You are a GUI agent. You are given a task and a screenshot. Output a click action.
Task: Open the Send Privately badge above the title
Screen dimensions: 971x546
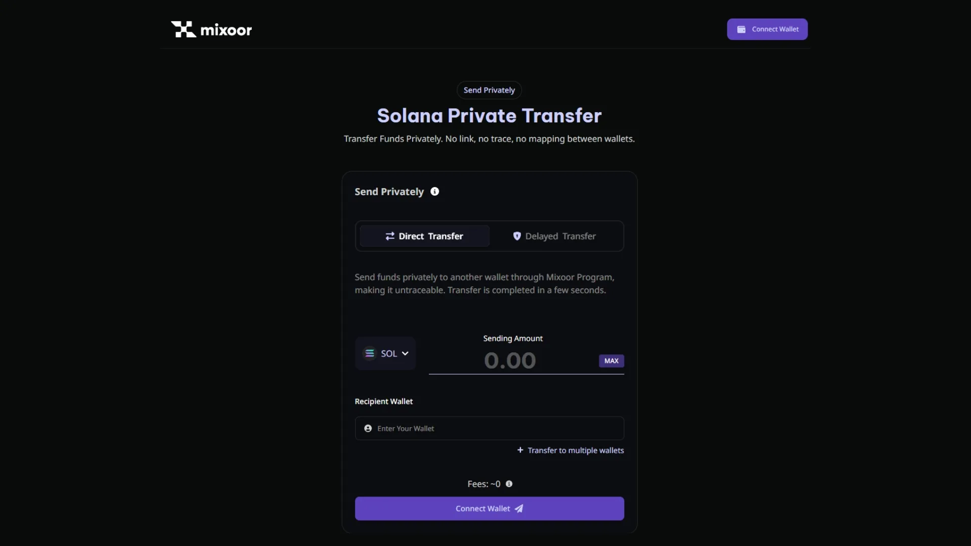click(x=489, y=90)
